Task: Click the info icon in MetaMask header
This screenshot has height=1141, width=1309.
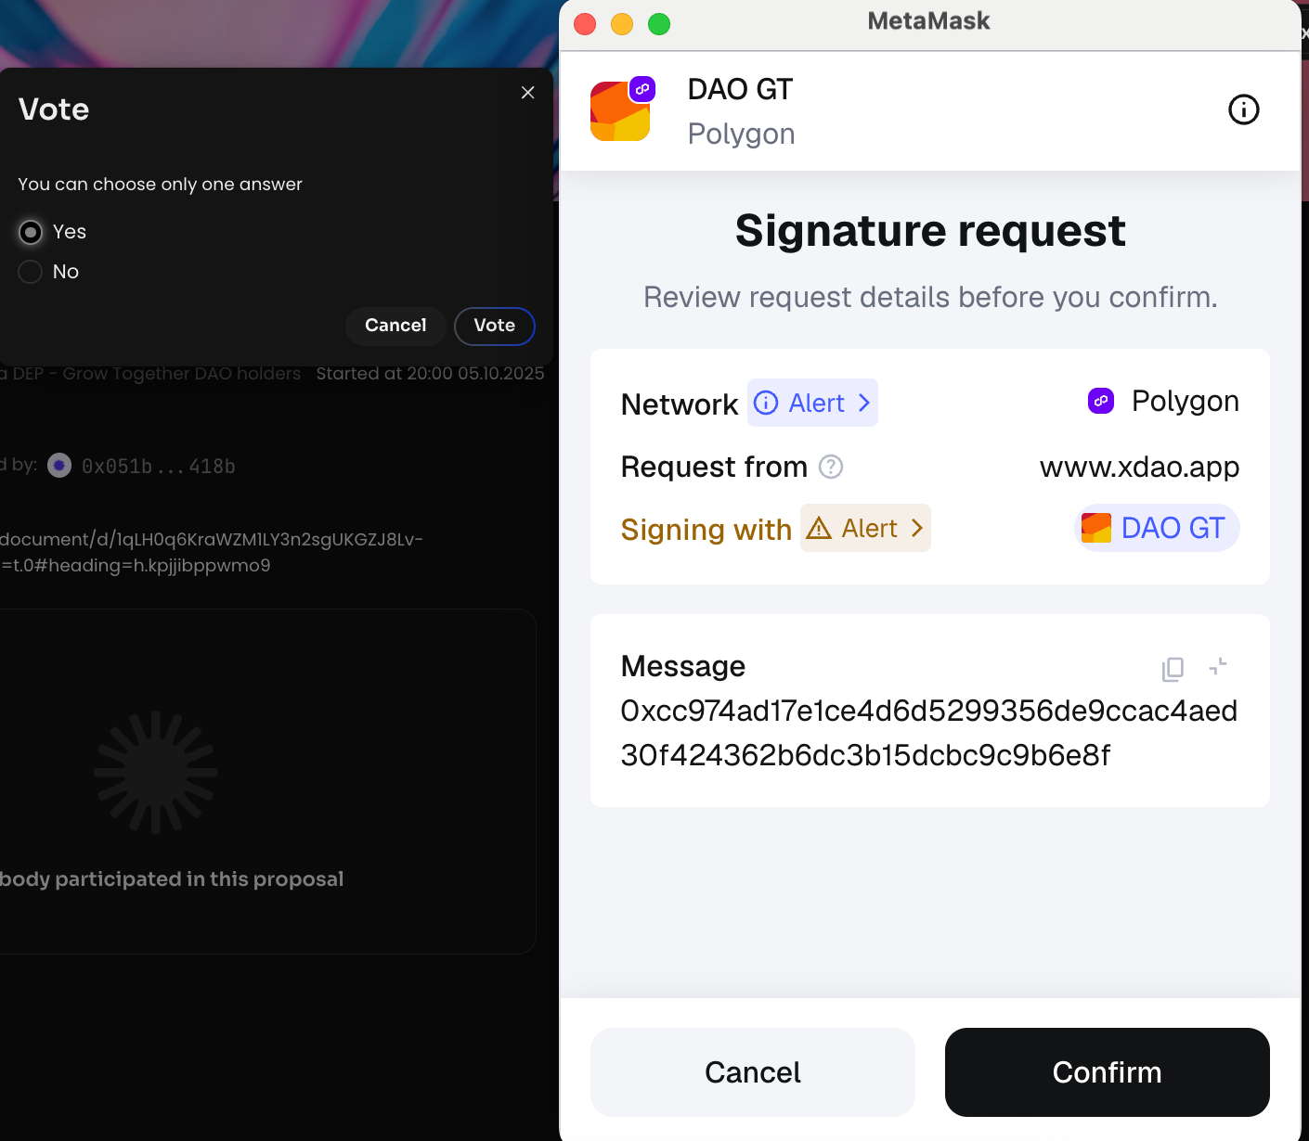Action: [x=1243, y=109]
